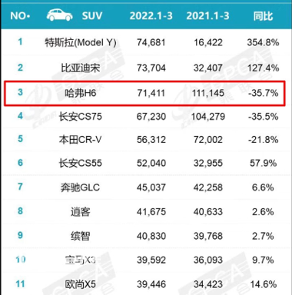The image size is (292, 295).
Task: Click the 354.8% growth value
Action: pos(263,42)
